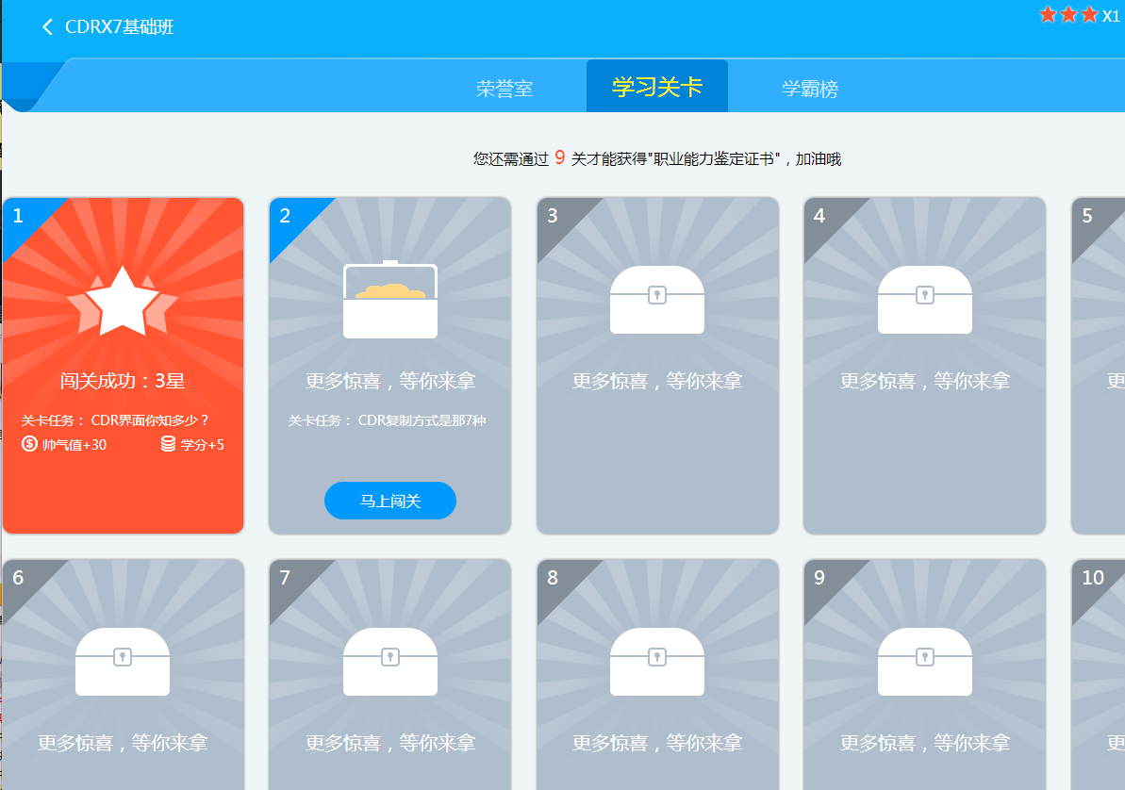Click the 学分 stack icon on level 1
The width and height of the screenshot is (1125, 790).
[x=168, y=444]
